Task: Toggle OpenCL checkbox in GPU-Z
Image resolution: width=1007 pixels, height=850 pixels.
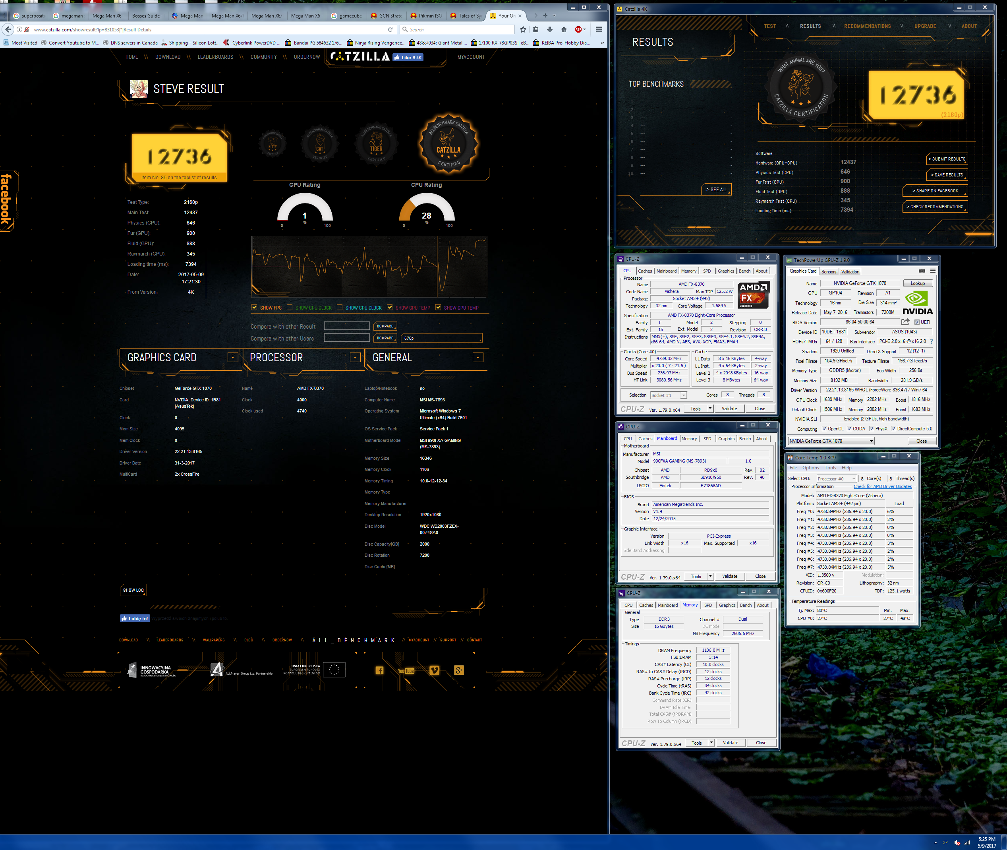Action: pos(824,429)
